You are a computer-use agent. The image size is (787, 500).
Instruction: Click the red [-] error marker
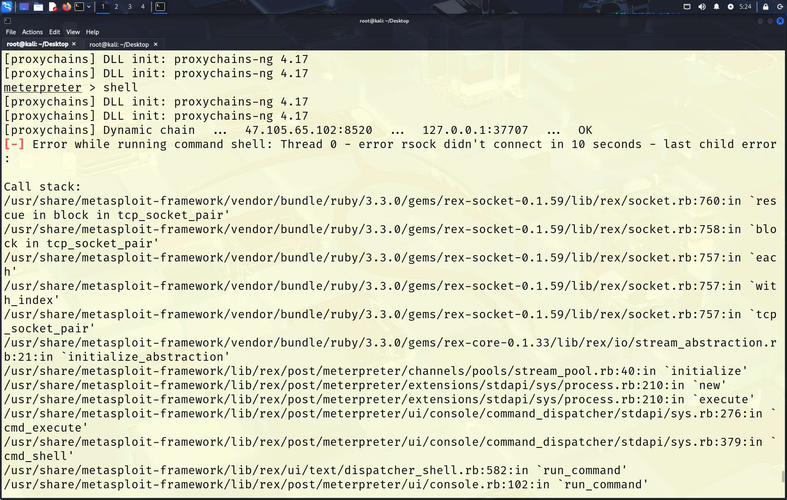(x=14, y=144)
